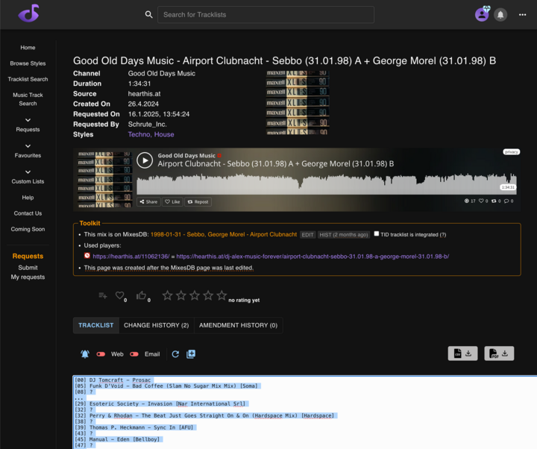Toggle the Email notification switch
Screen dimensions: 537x449
[x=134, y=354]
